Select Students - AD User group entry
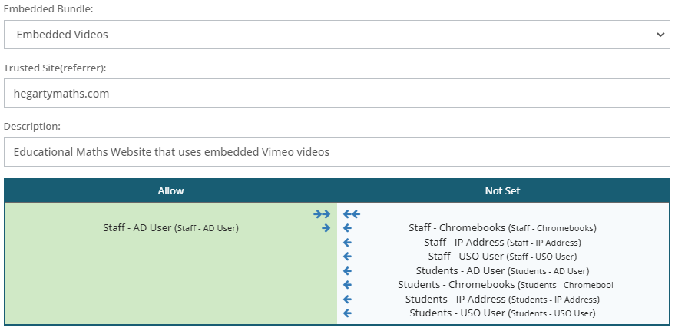 (x=502, y=270)
